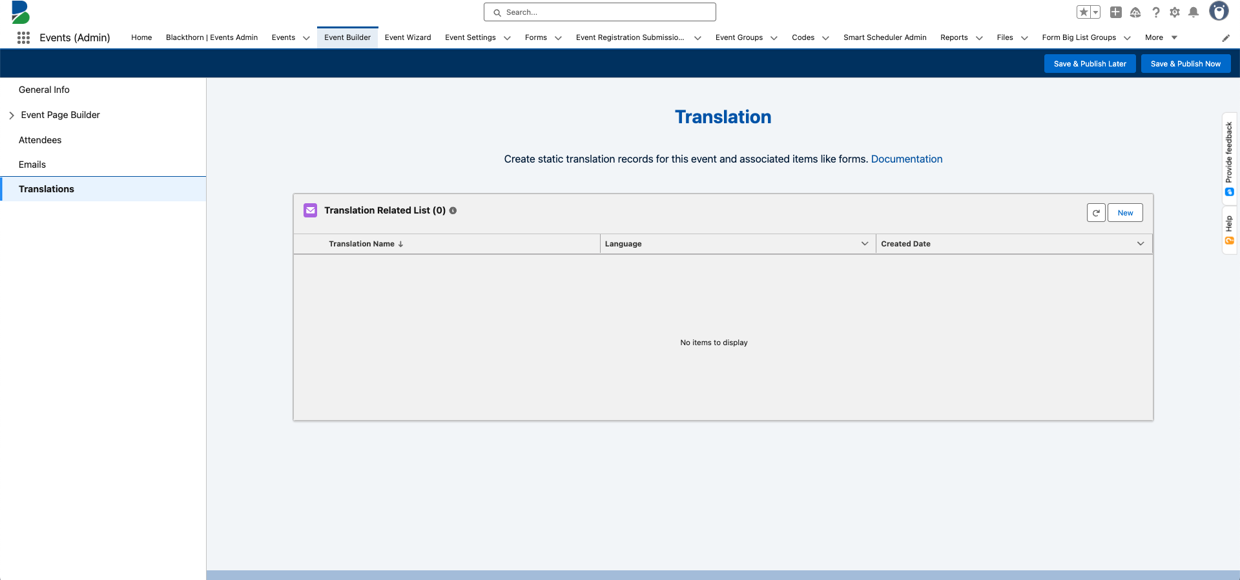Open the Event Wizard tab
The height and width of the screenshot is (580, 1240).
click(408, 37)
